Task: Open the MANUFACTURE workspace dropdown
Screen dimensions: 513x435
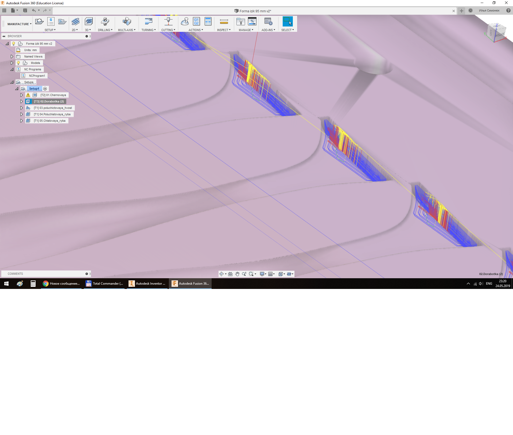Action: pos(19,24)
